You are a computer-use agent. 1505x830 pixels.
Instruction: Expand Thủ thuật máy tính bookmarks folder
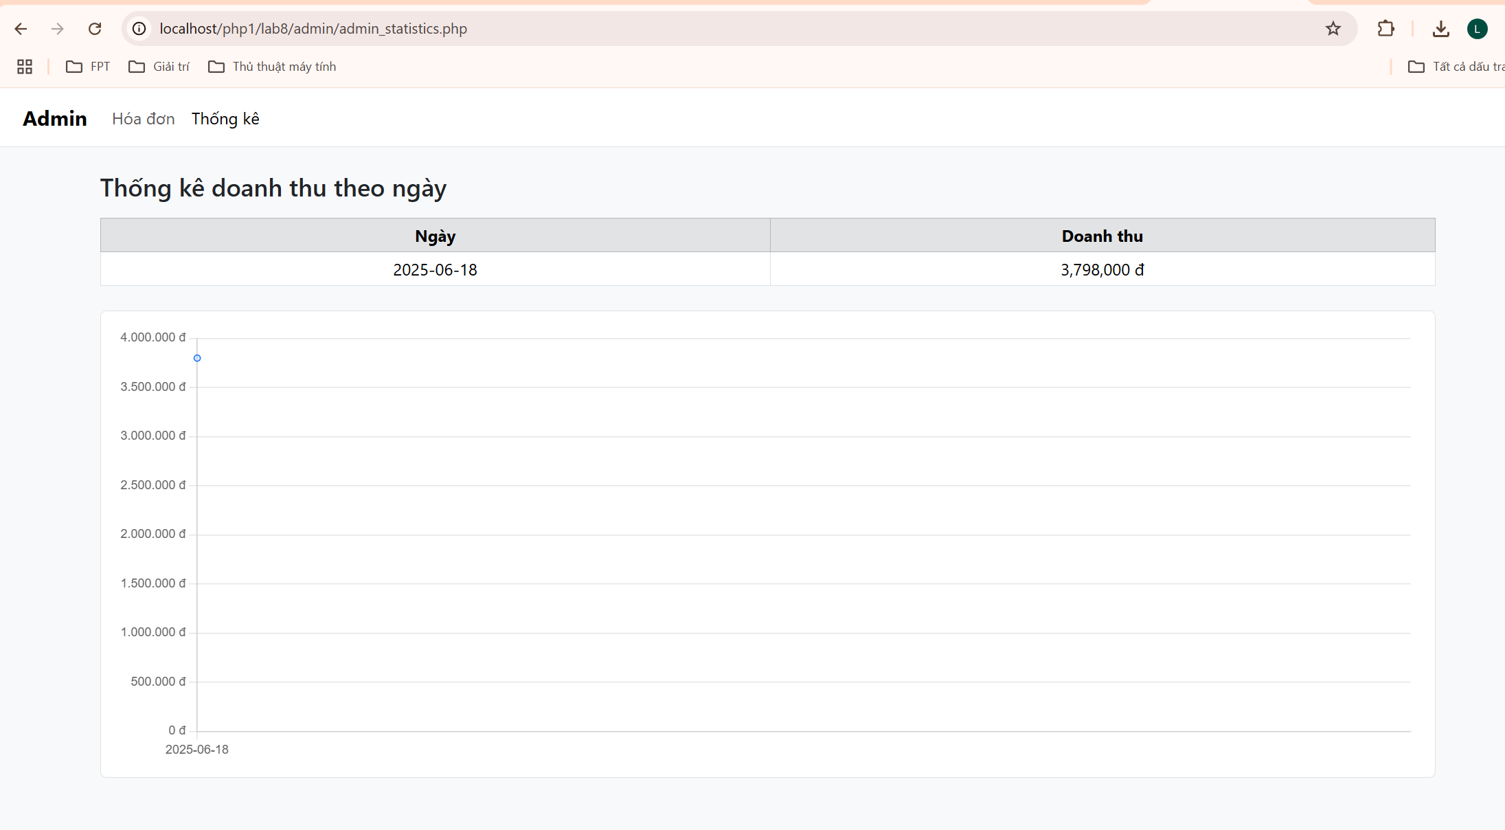coord(272,67)
